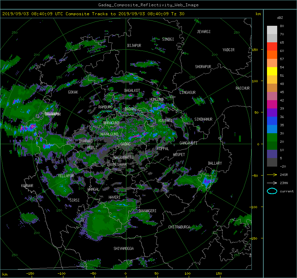Click the Gadag_Composite_Reflectivity_Web_Image title
The width and height of the screenshot is (297, 278).
(x=148, y=5)
